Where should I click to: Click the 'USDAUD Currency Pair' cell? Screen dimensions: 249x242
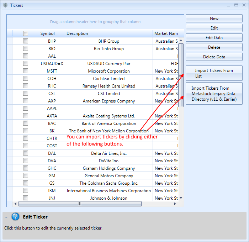click(109, 64)
